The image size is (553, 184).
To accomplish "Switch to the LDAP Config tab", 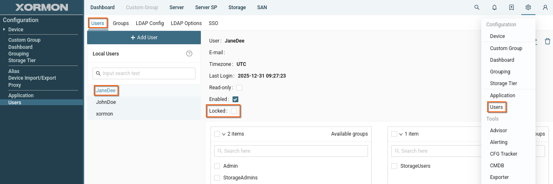I will pos(150,23).
